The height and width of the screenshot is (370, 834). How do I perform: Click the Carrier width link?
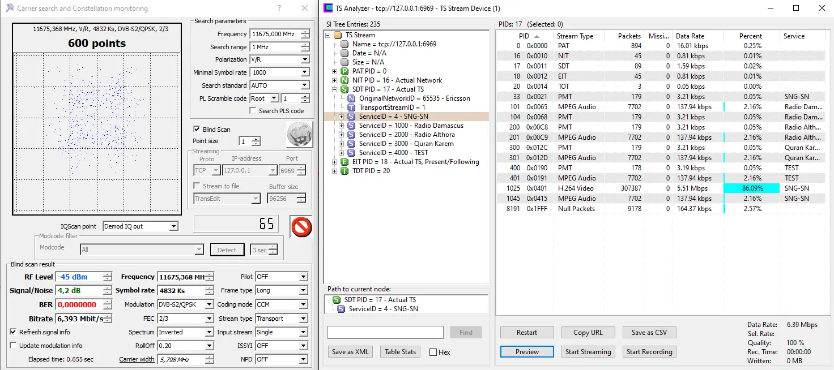137,359
